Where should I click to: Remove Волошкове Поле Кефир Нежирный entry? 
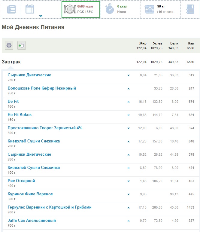click(x=129, y=89)
